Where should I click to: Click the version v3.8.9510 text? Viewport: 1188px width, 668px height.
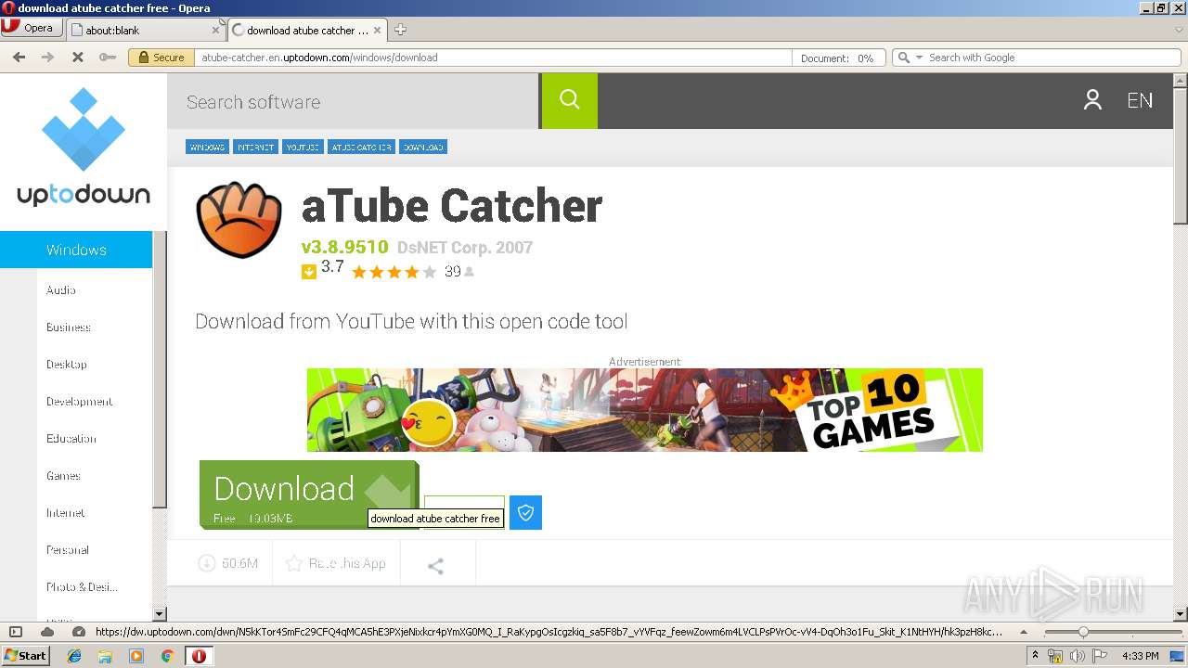pos(344,248)
